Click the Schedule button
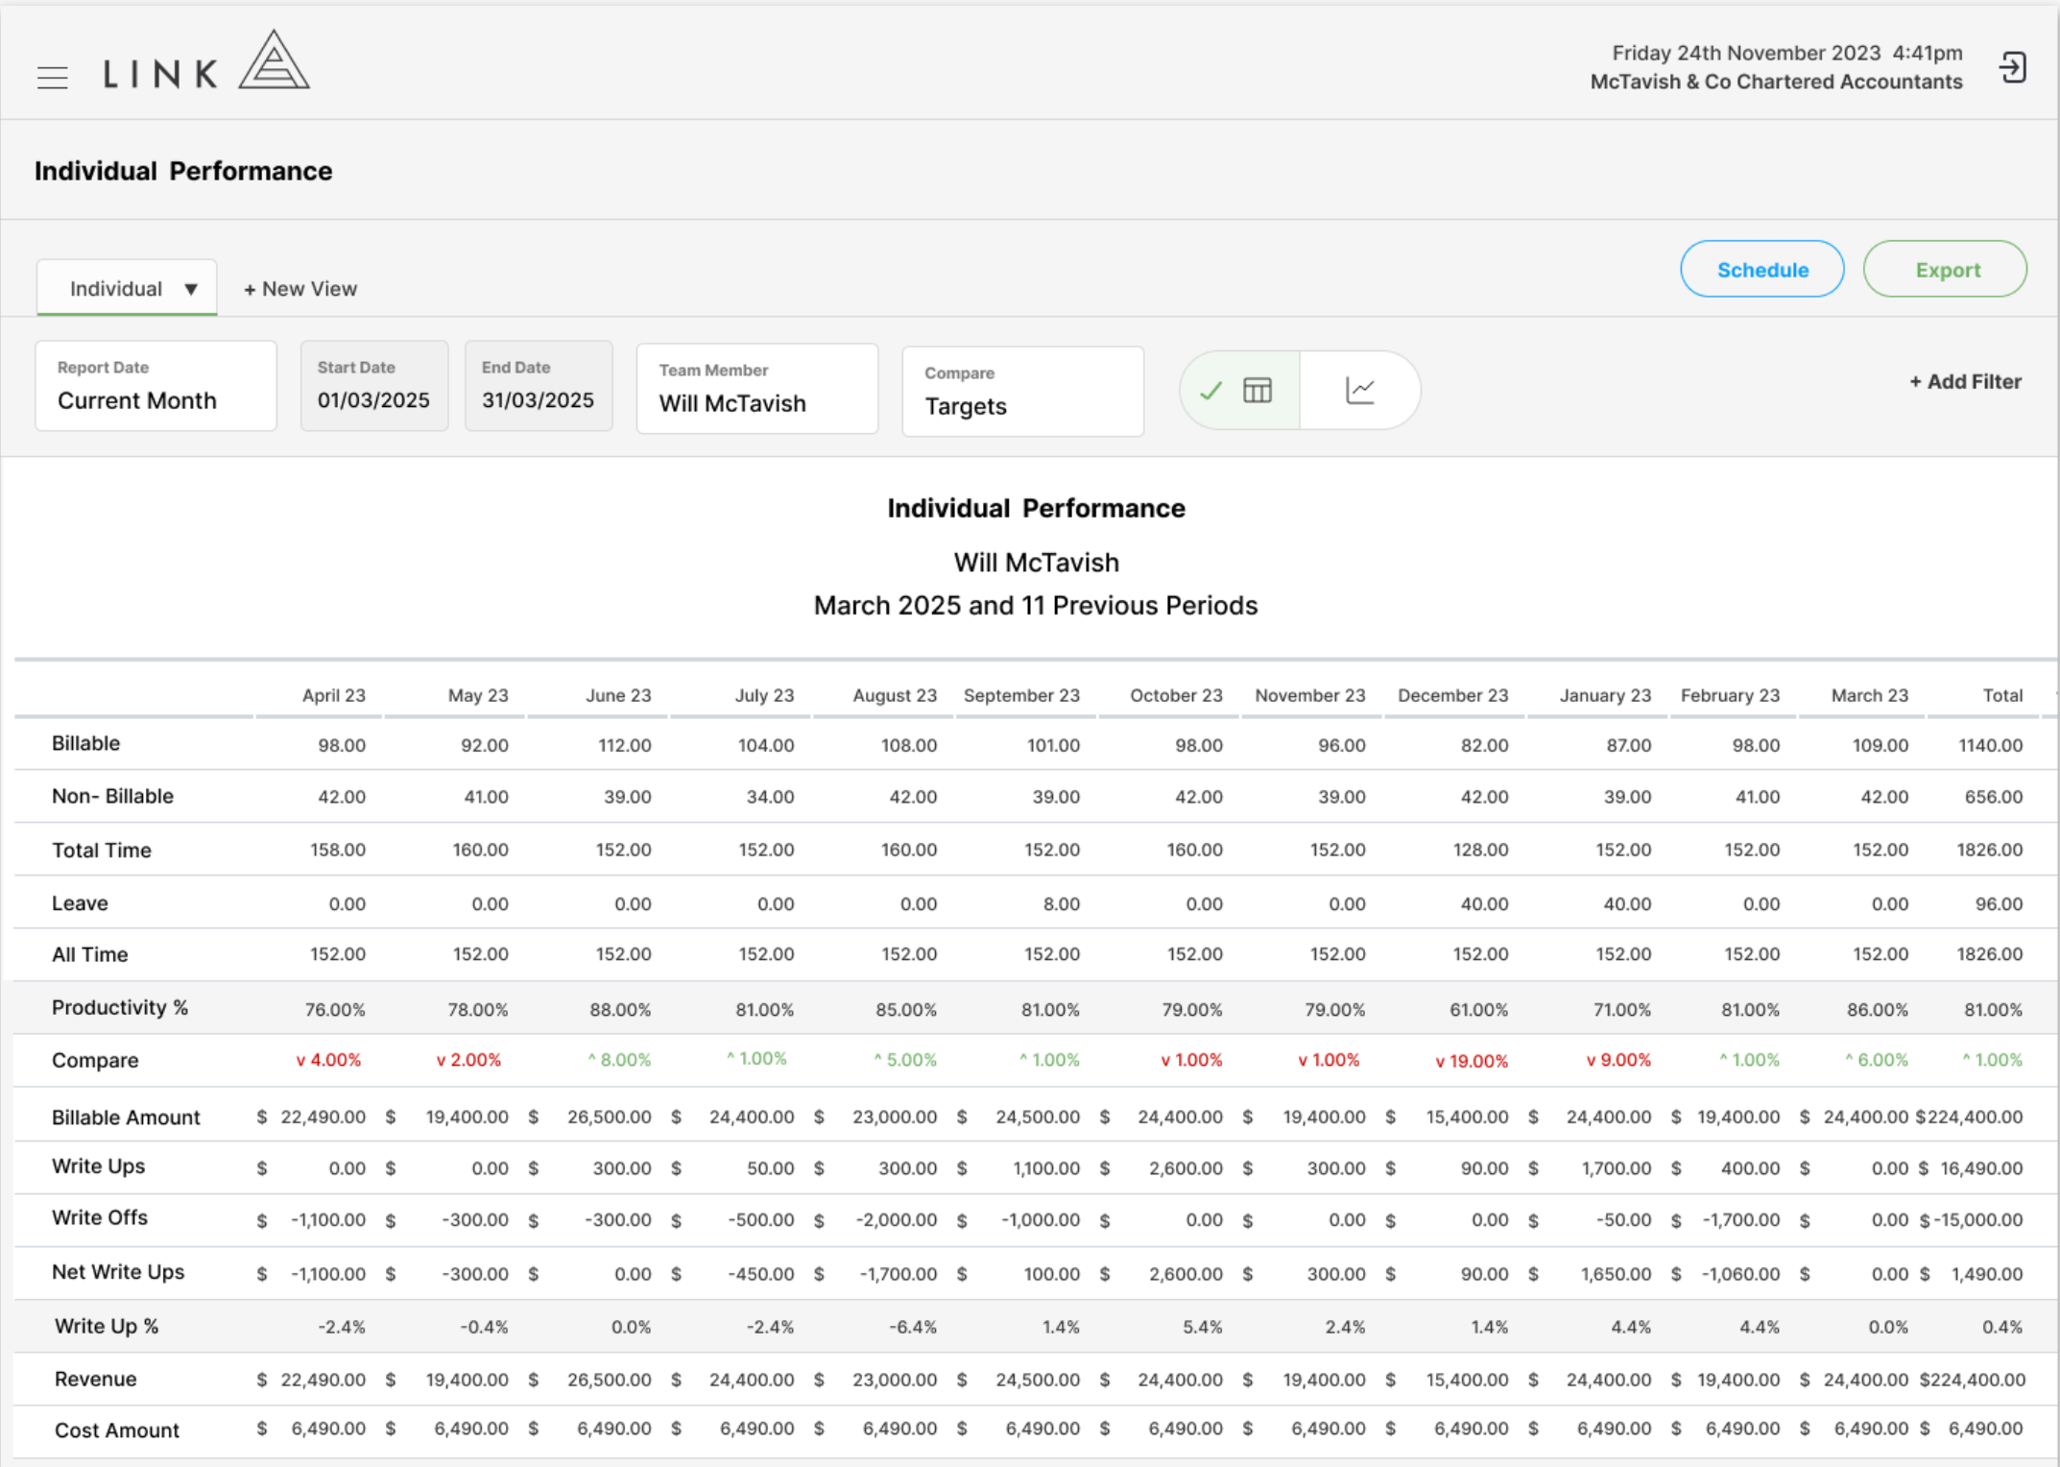 (1761, 269)
